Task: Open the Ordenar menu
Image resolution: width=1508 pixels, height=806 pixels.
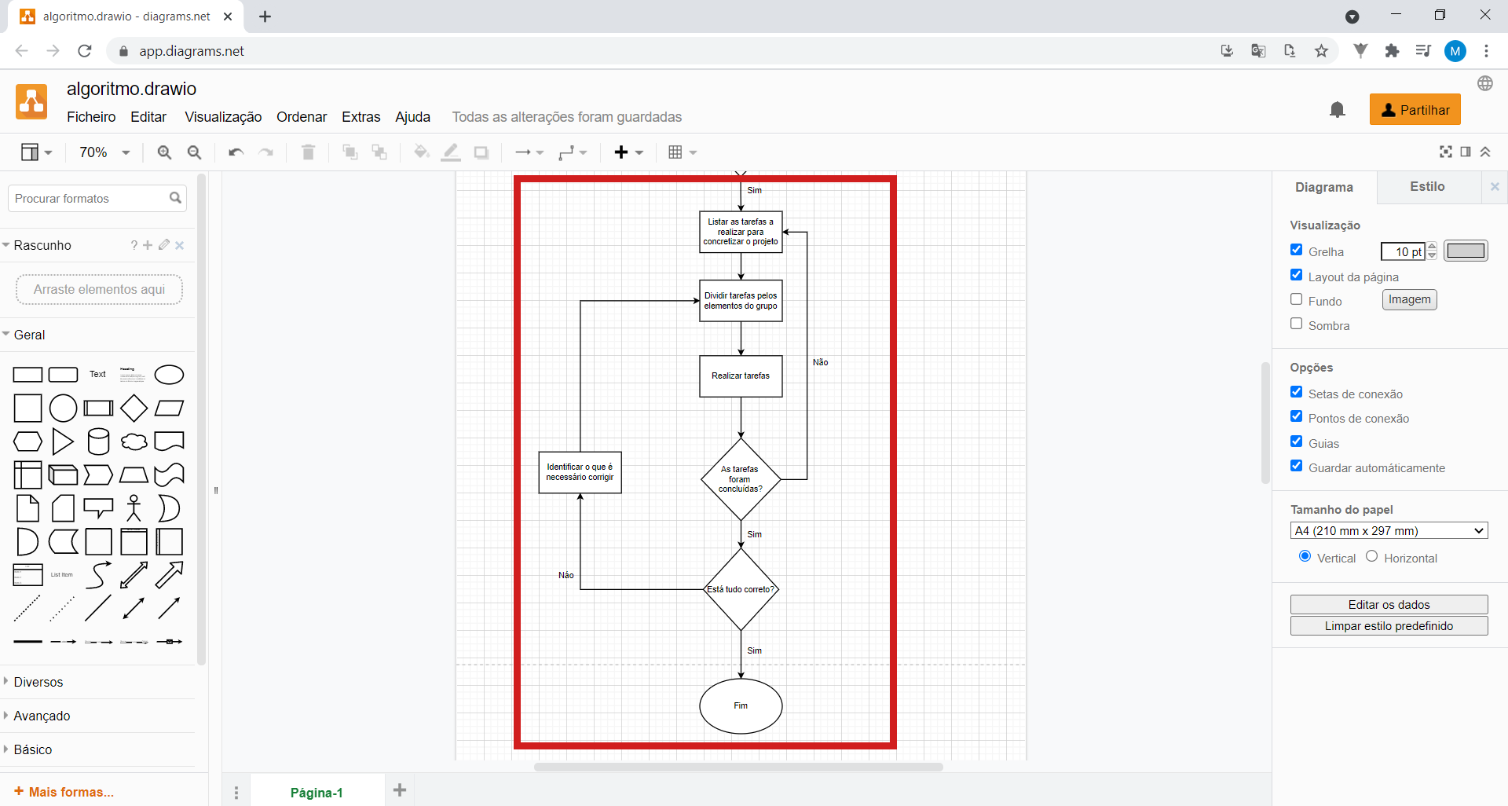Action: (x=302, y=117)
